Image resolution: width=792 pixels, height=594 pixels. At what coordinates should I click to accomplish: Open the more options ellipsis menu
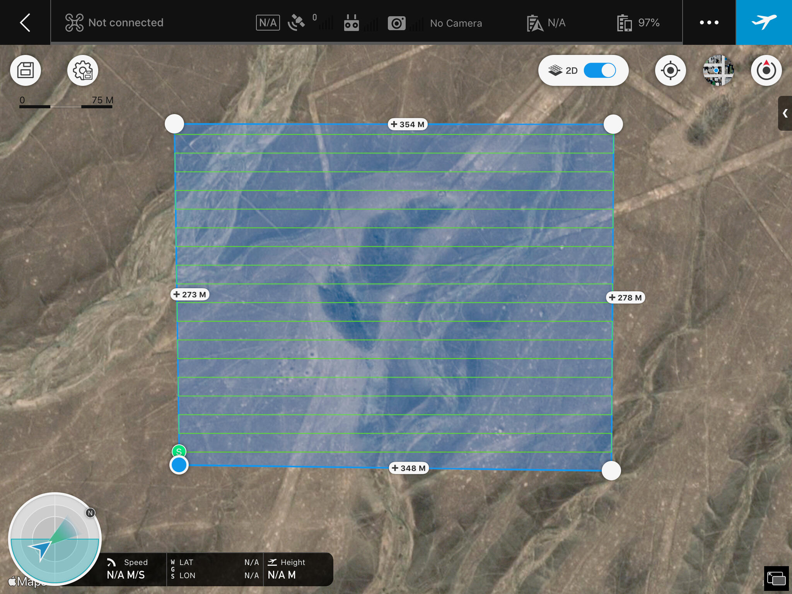click(710, 22)
